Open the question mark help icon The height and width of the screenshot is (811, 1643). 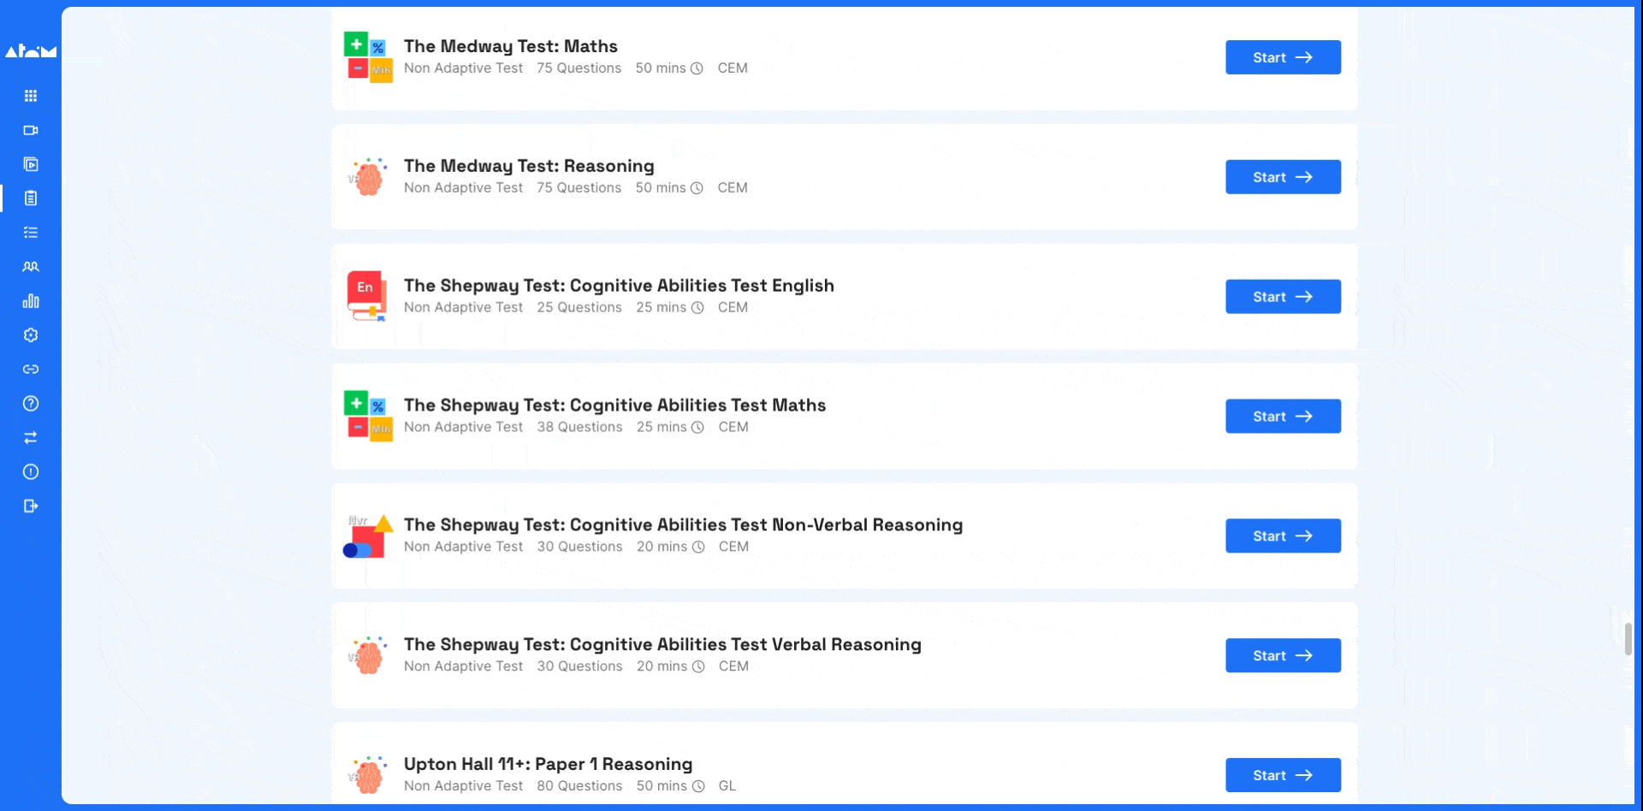pos(31,404)
